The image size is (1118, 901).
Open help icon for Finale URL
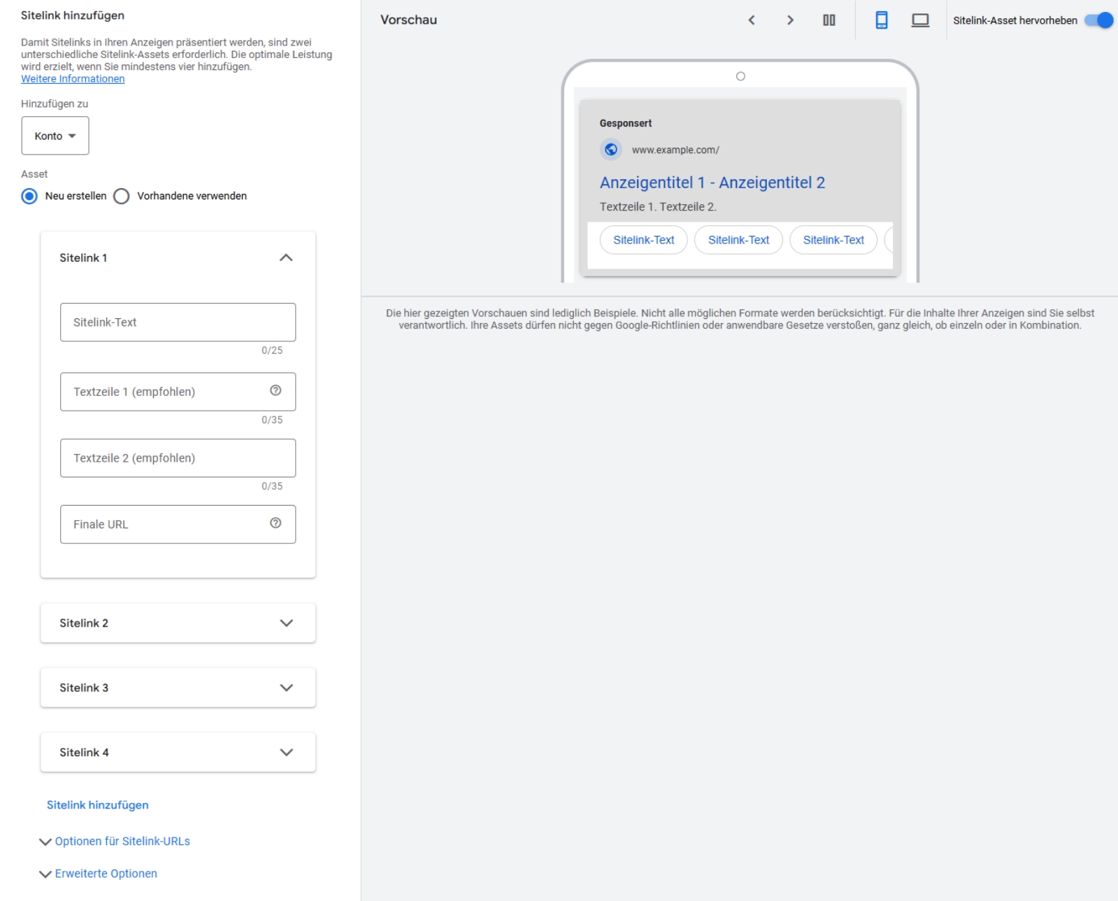coord(275,523)
